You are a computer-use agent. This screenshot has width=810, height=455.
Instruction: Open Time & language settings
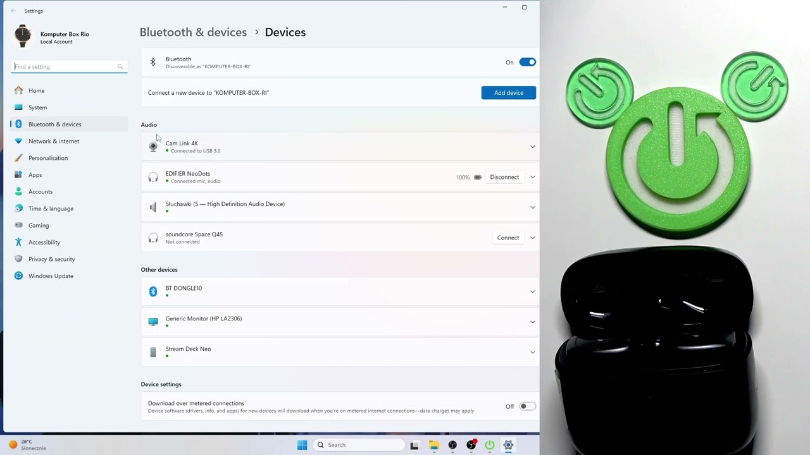[69, 209]
